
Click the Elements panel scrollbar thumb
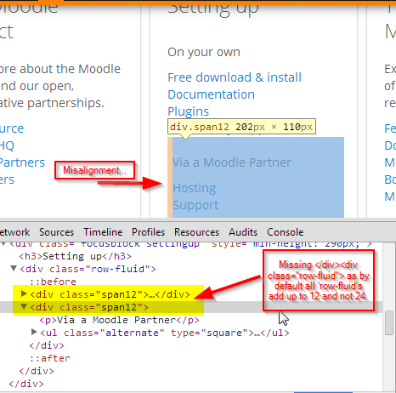point(389,322)
